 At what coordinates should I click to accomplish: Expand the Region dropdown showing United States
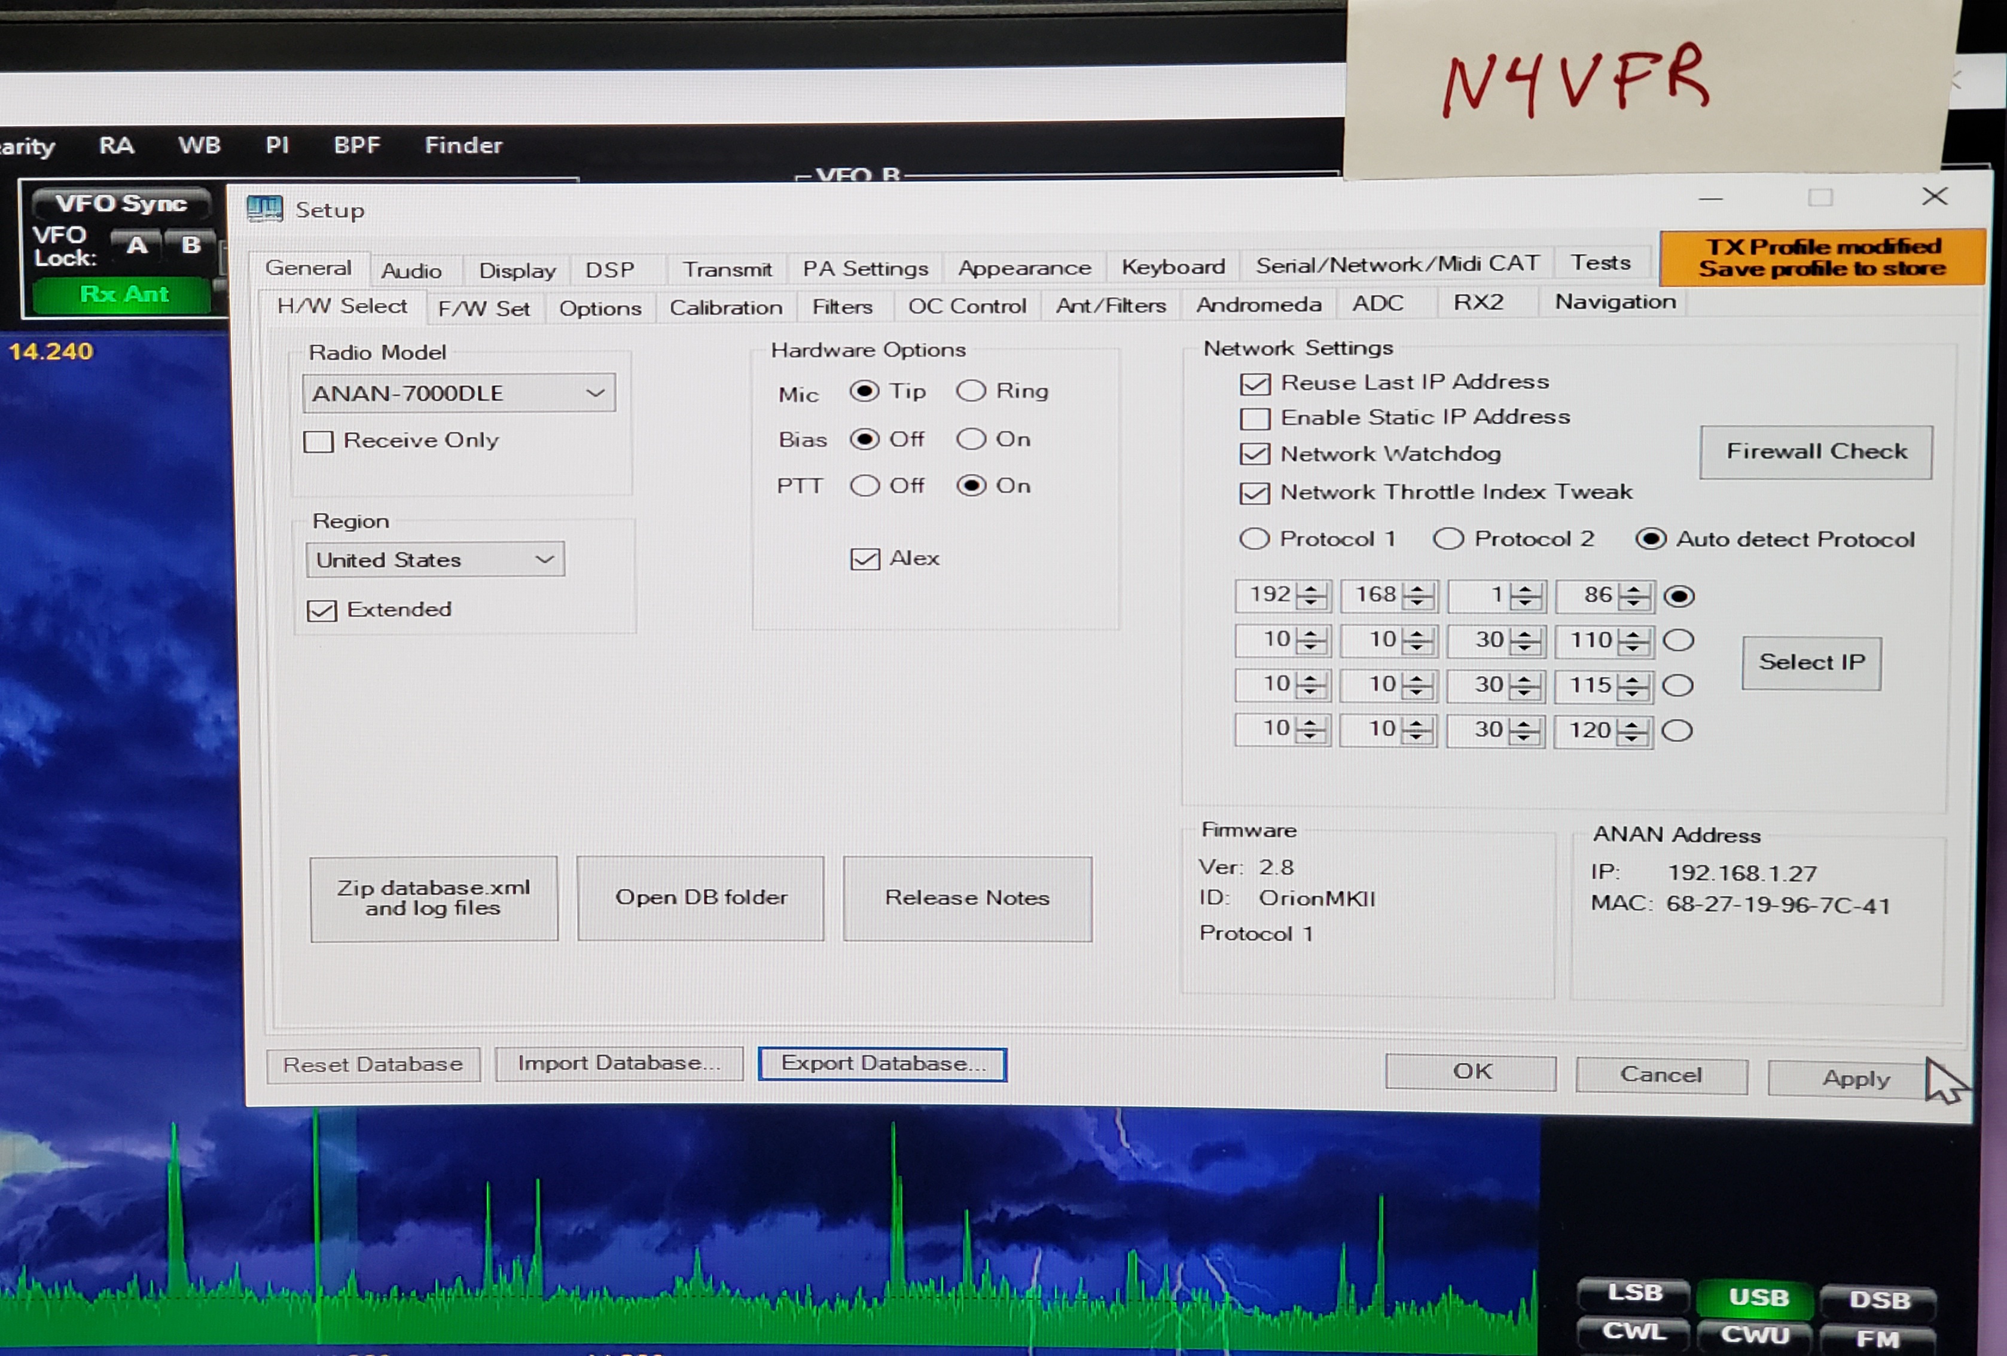click(x=435, y=559)
